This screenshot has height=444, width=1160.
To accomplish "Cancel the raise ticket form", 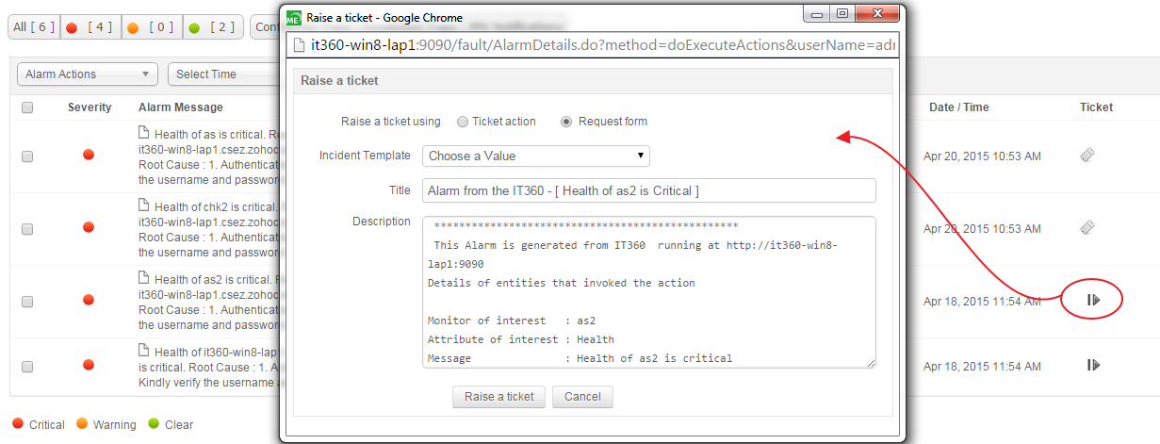I will click(x=582, y=397).
